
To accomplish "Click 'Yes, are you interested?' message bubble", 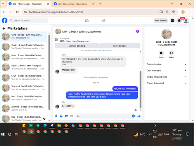I will [125, 89].
